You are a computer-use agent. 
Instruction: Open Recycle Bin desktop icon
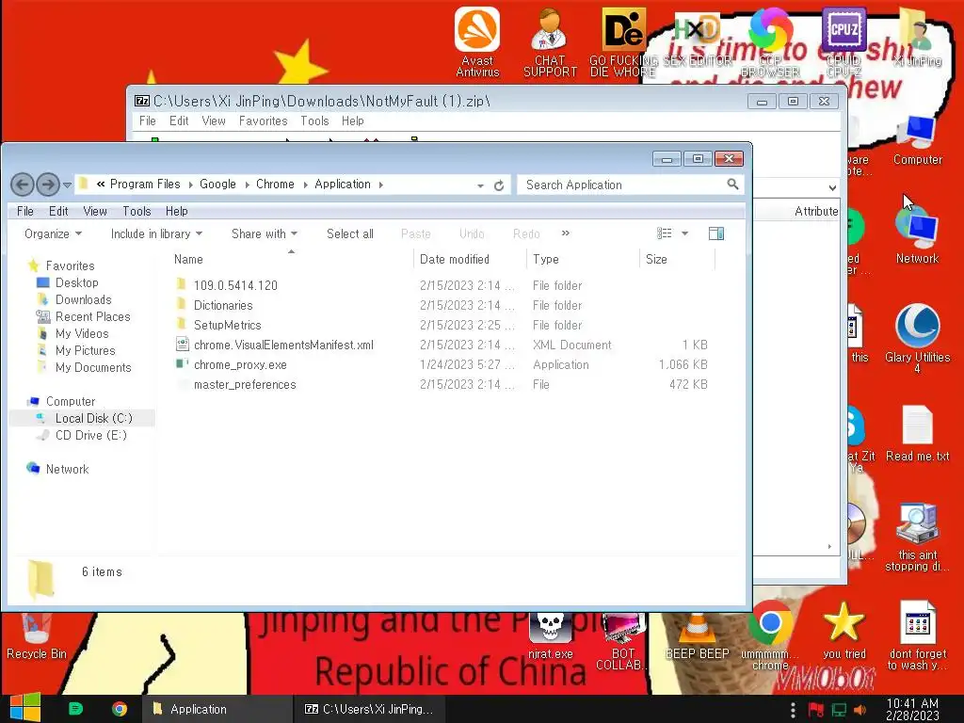[37, 637]
